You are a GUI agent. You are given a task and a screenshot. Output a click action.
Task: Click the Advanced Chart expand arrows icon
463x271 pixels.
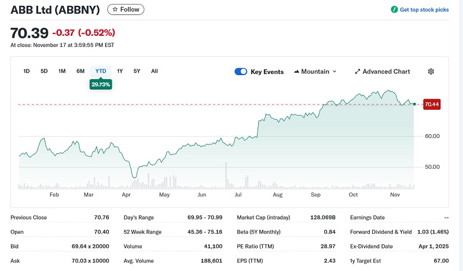(357, 72)
